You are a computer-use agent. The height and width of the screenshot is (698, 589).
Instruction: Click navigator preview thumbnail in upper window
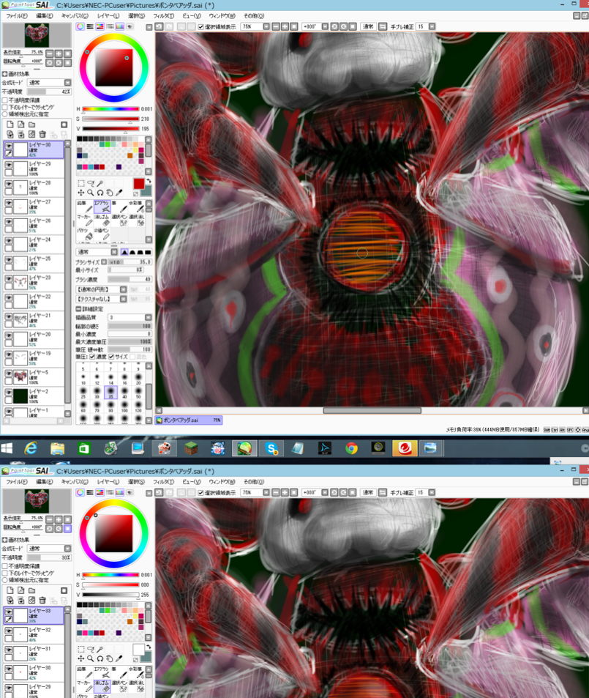(37, 35)
